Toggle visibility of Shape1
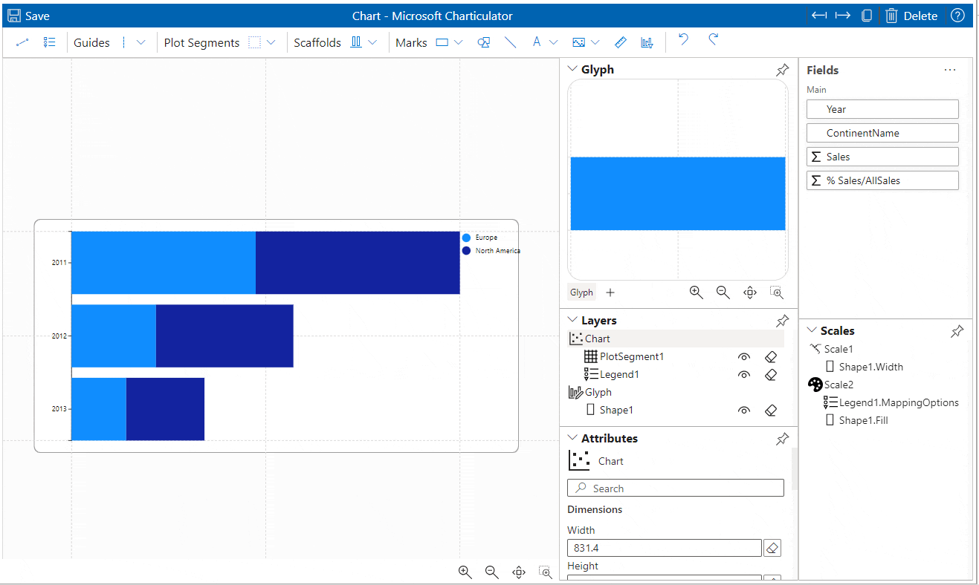Image resolution: width=979 pixels, height=585 pixels. 744,409
